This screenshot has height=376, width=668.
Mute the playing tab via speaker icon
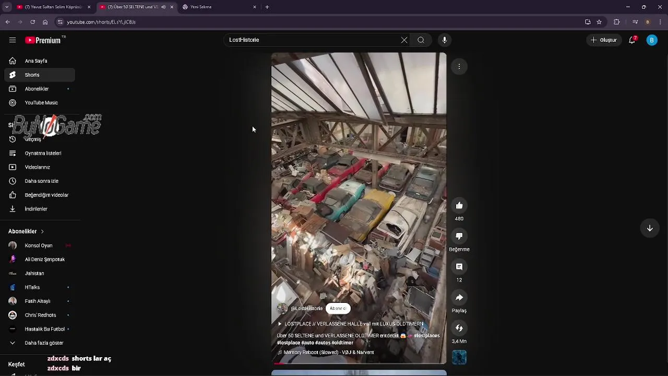pos(163,7)
